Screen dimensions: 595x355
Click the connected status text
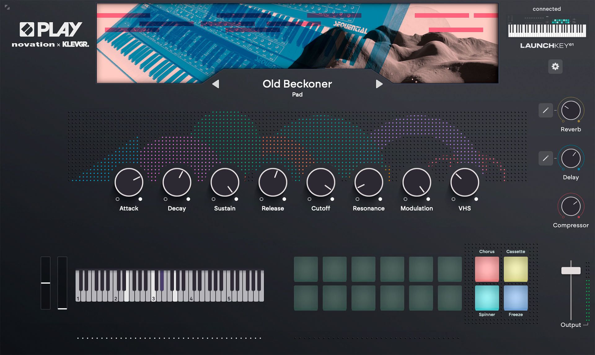pos(547,9)
